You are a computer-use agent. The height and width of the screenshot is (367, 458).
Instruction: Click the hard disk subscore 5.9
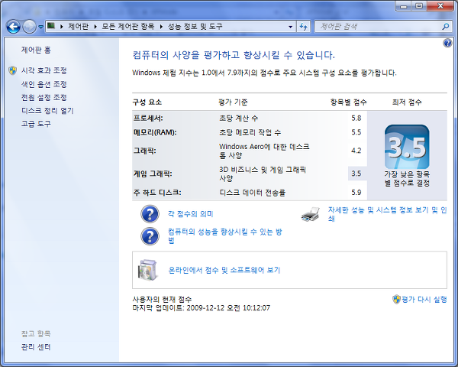tap(356, 193)
